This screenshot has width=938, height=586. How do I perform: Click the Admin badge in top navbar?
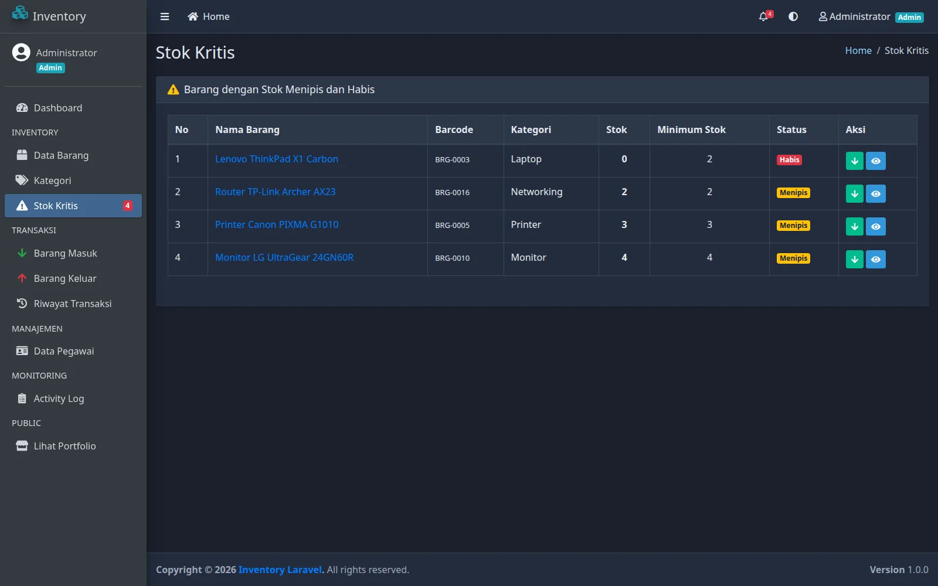coord(909,17)
